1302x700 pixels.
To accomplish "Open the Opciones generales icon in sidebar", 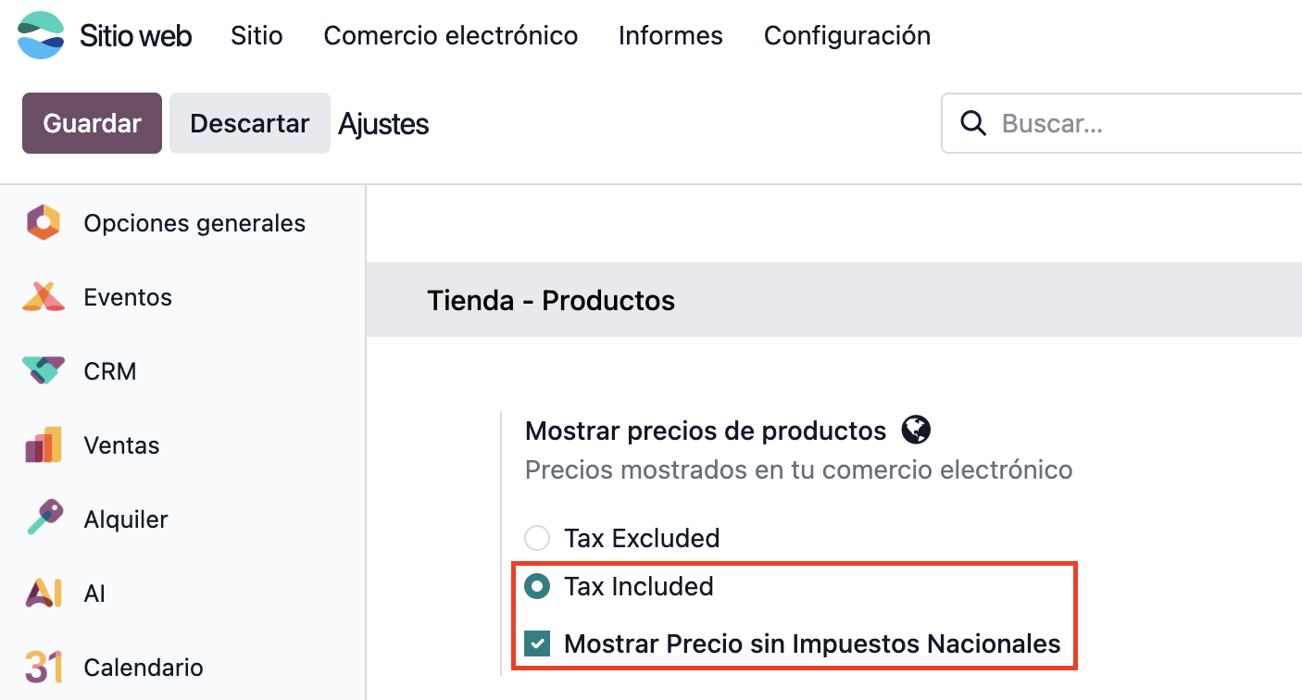I will tap(44, 223).
